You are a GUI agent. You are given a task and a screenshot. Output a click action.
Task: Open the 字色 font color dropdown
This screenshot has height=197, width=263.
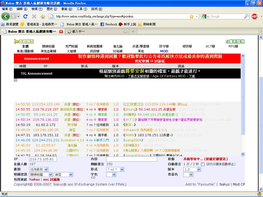tap(111, 174)
